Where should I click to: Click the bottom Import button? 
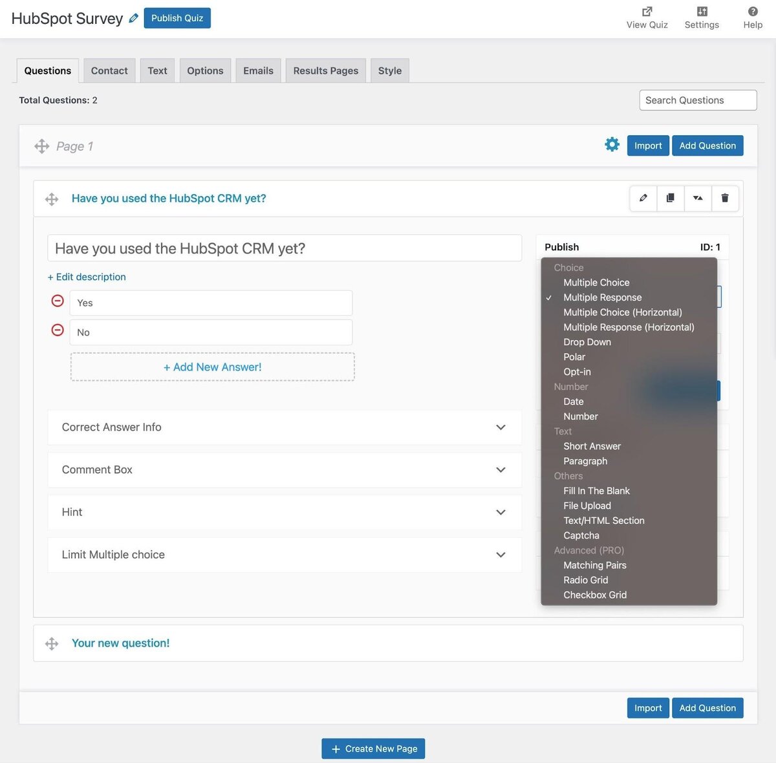648,708
